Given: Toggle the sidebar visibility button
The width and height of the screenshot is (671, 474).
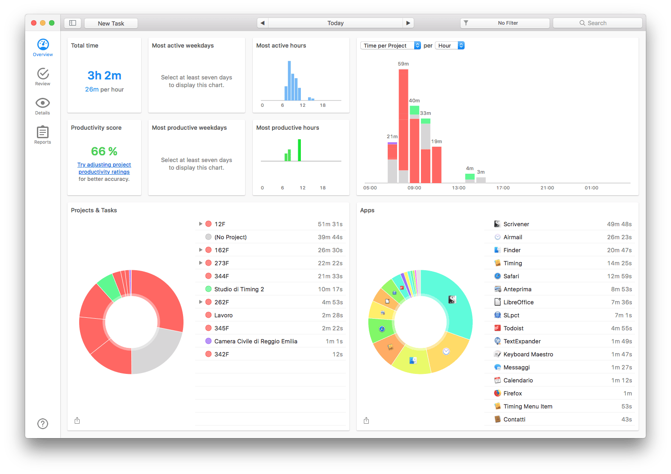Looking at the screenshot, I should pos(73,23).
